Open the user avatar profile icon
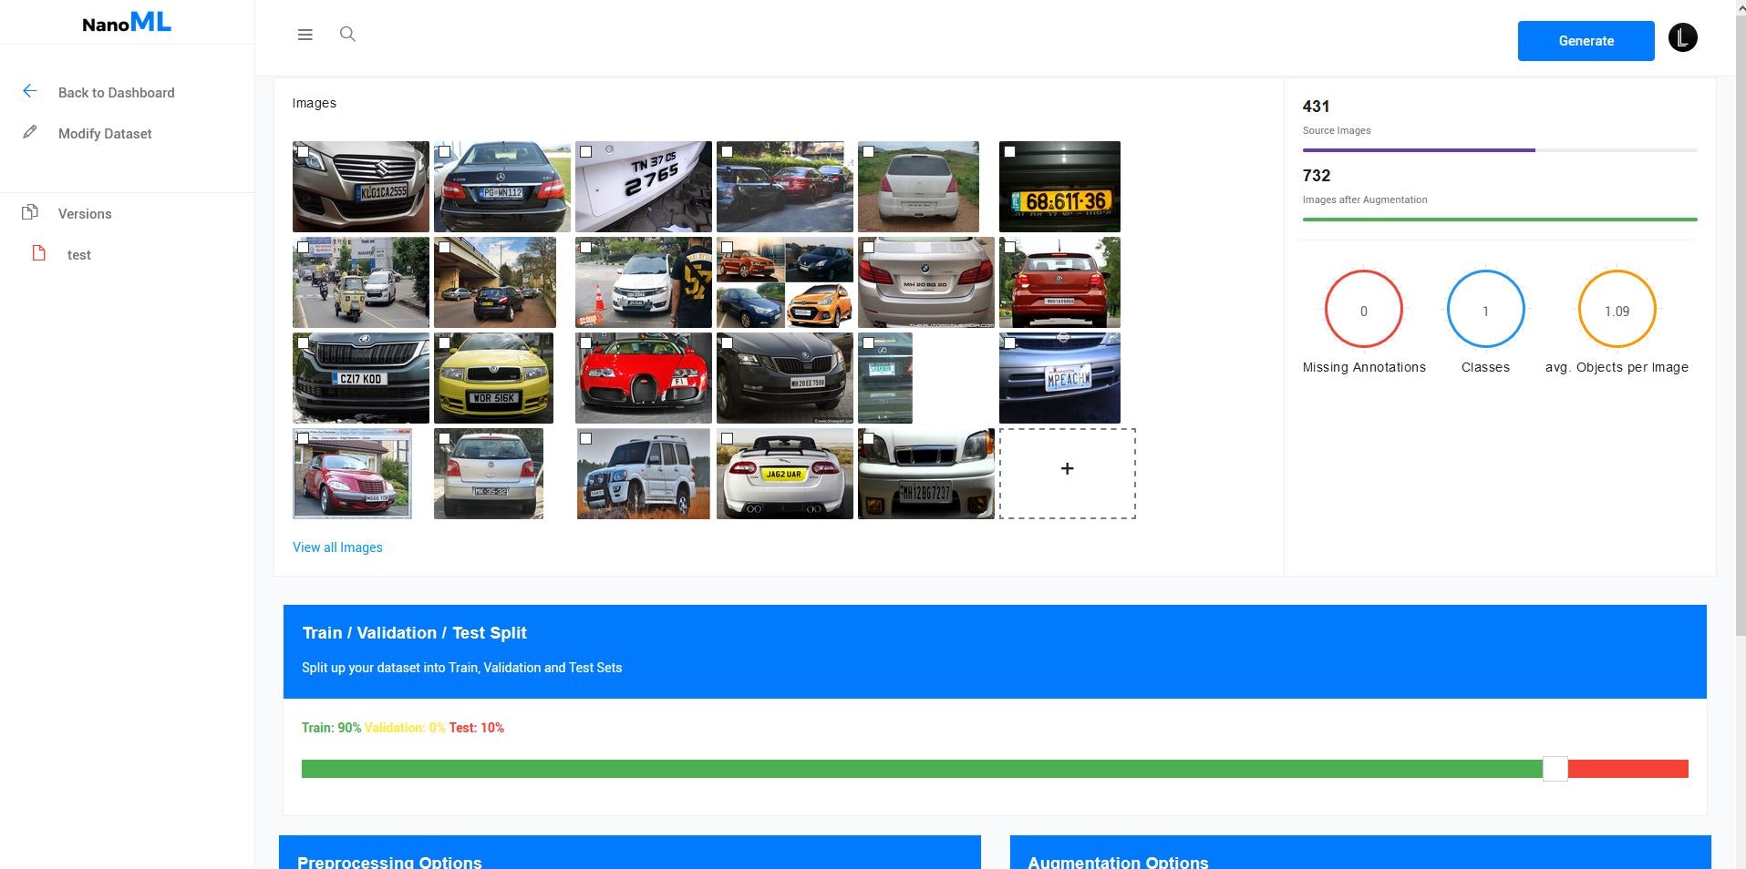 (1682, 37)
